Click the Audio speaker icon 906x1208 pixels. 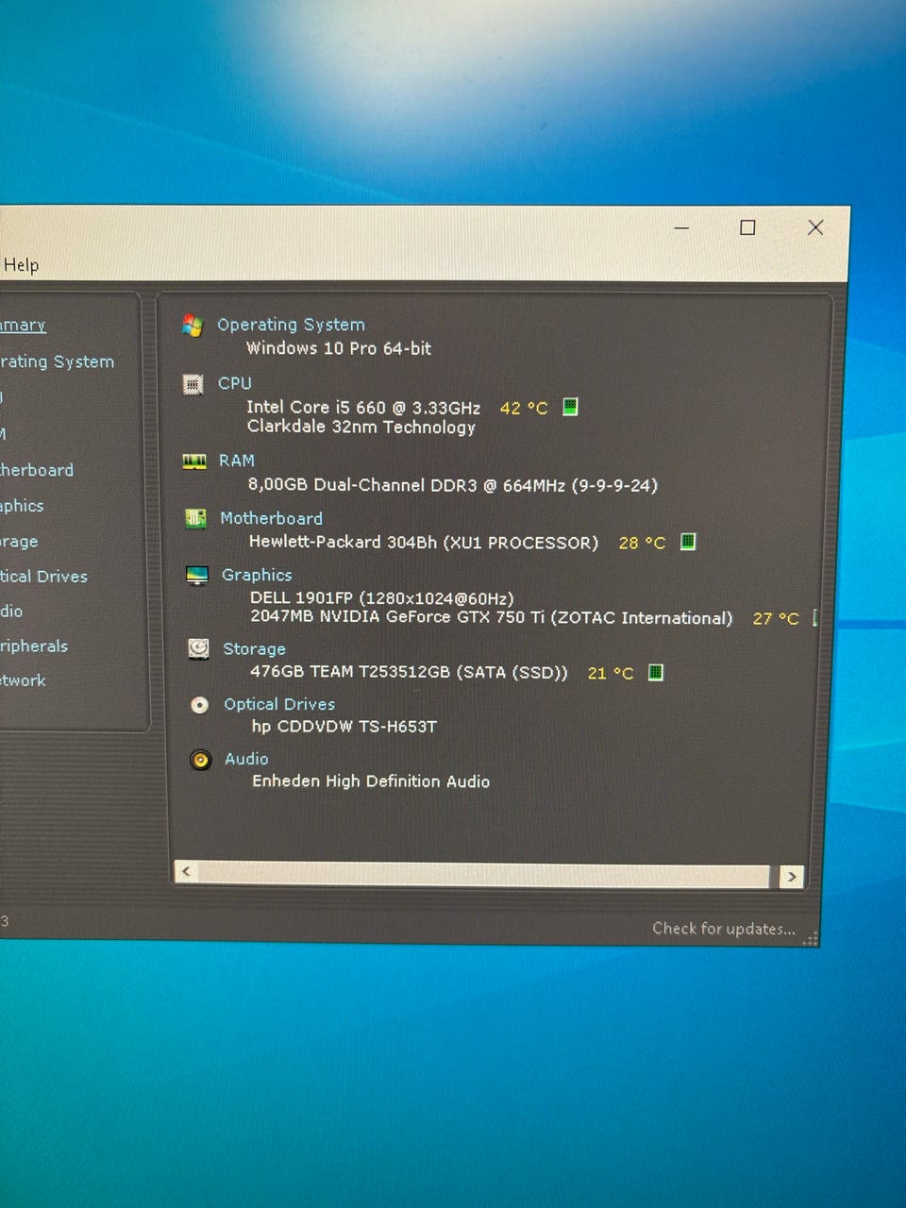tap(200, 760)
